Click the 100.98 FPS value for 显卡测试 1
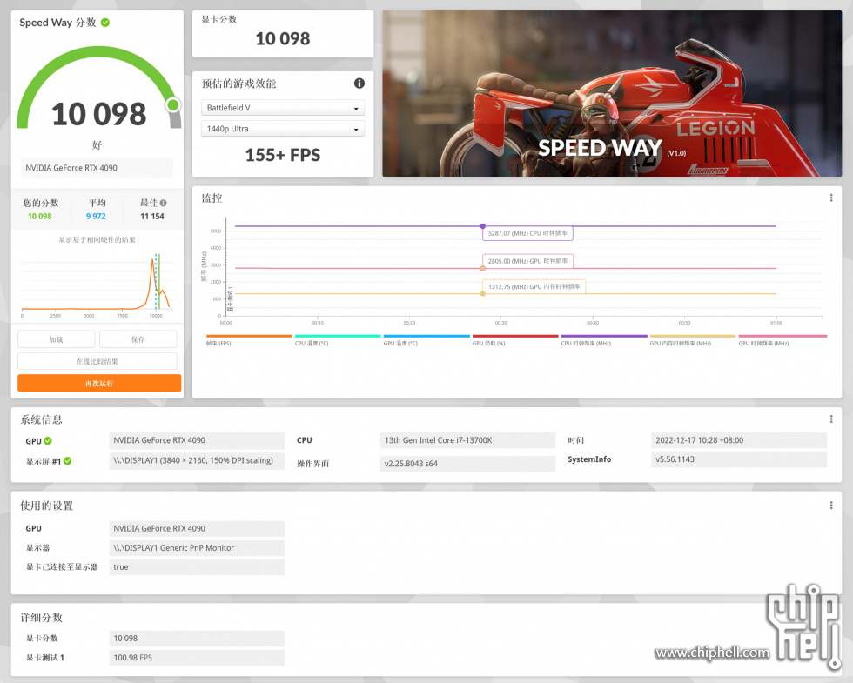The height and width of the screenshot is (683, 853). coord(197,658)
